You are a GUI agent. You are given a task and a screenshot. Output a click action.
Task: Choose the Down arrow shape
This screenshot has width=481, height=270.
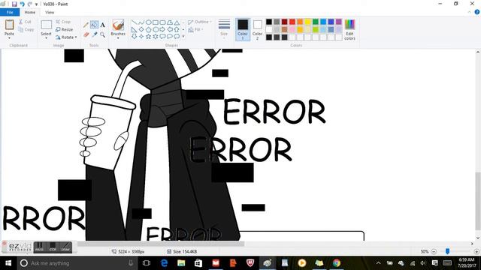tap(134, 37)
